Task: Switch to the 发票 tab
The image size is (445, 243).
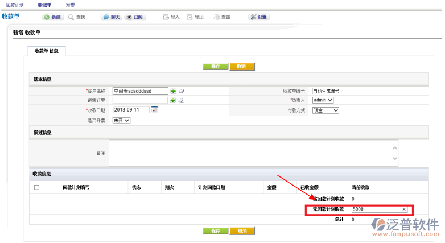Action: tap(70, 5)
